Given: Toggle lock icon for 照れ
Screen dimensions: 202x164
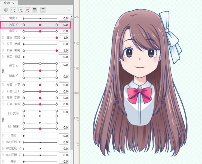Looking at the screenshot, I should (3, 136).
